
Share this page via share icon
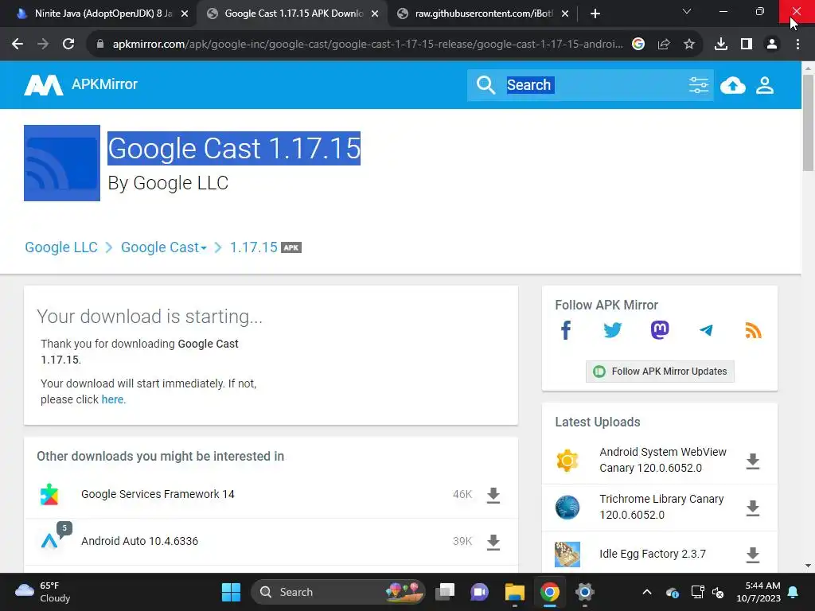coord(664,45)
